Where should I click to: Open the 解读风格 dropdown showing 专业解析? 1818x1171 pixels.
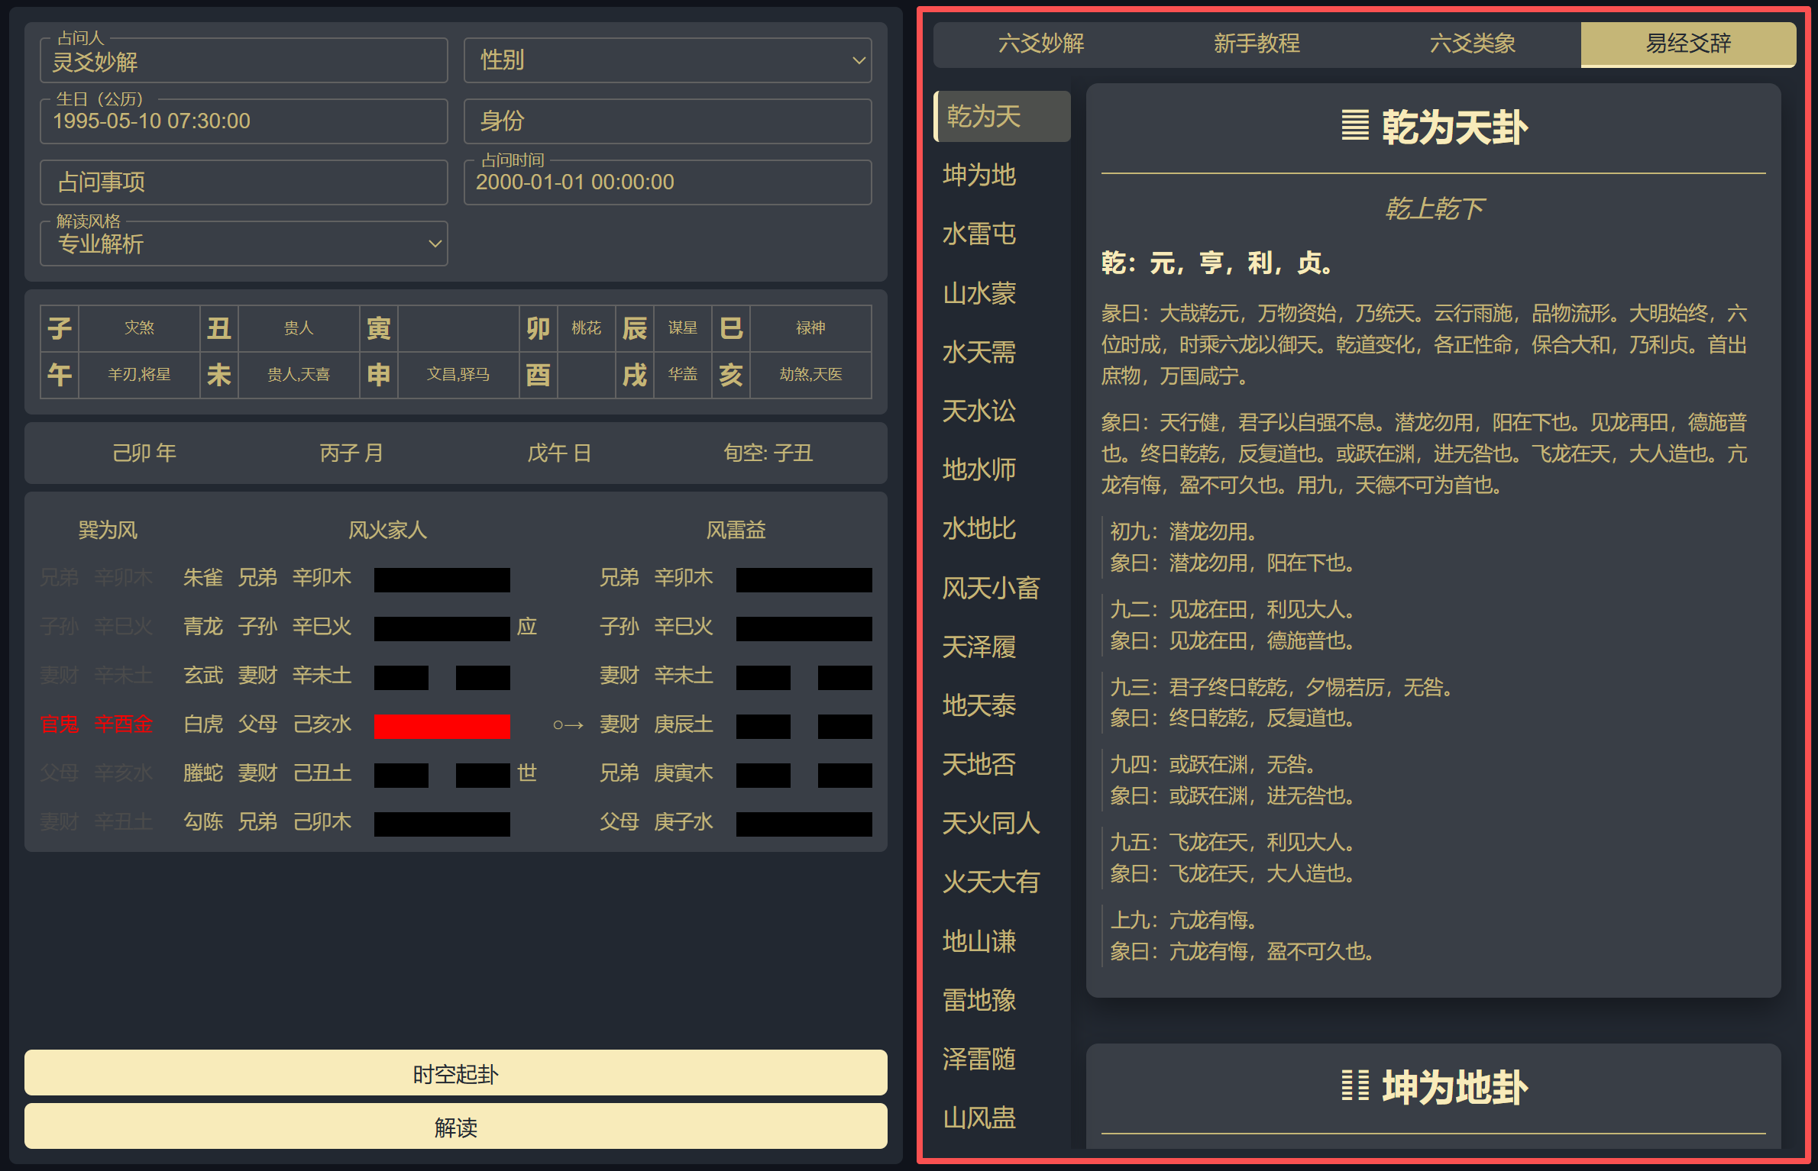243,244
